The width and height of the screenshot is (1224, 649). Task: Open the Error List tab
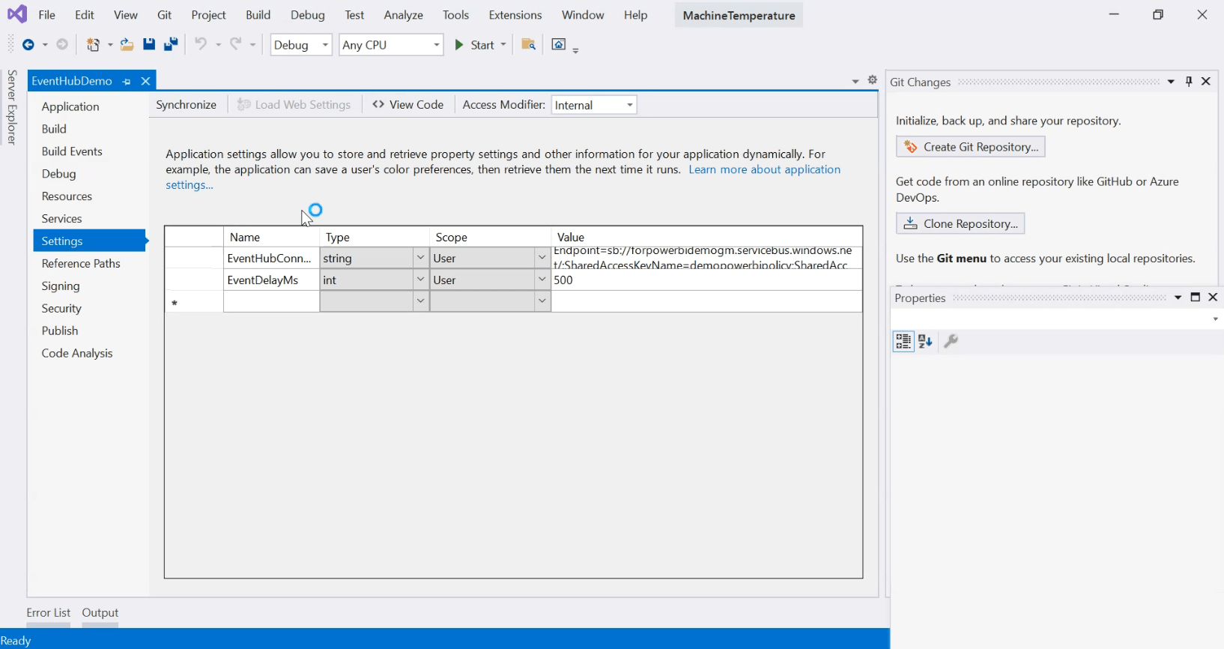[x=49, y=613]
